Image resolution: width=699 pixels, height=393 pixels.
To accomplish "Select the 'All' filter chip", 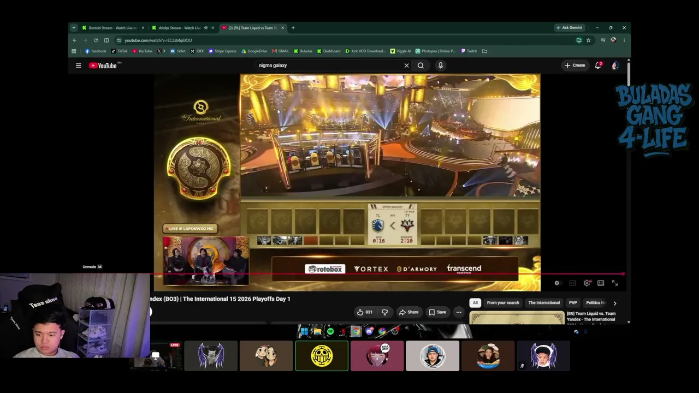I will tap(475, 303).
